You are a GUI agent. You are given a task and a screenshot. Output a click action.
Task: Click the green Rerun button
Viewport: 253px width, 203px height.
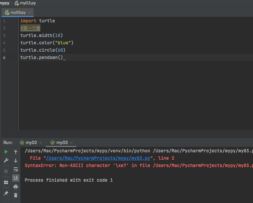[6, 152]
